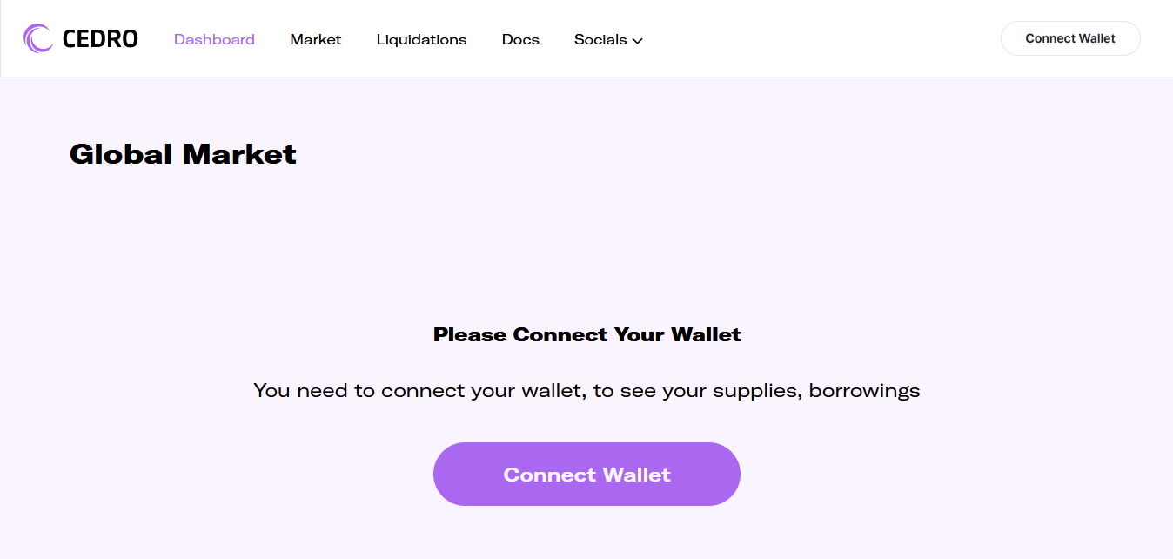The height and width of the screenshot is (559, 1173).
Task: Click the word 'Market' in the page heading
Action: pyautogui.click(x=240, y=155)
